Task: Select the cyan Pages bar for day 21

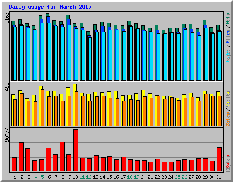Action: click(152, 56)
